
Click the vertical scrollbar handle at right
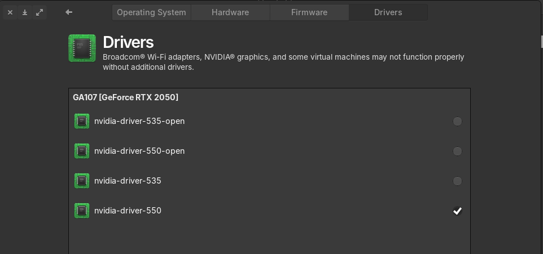(542, 42)
